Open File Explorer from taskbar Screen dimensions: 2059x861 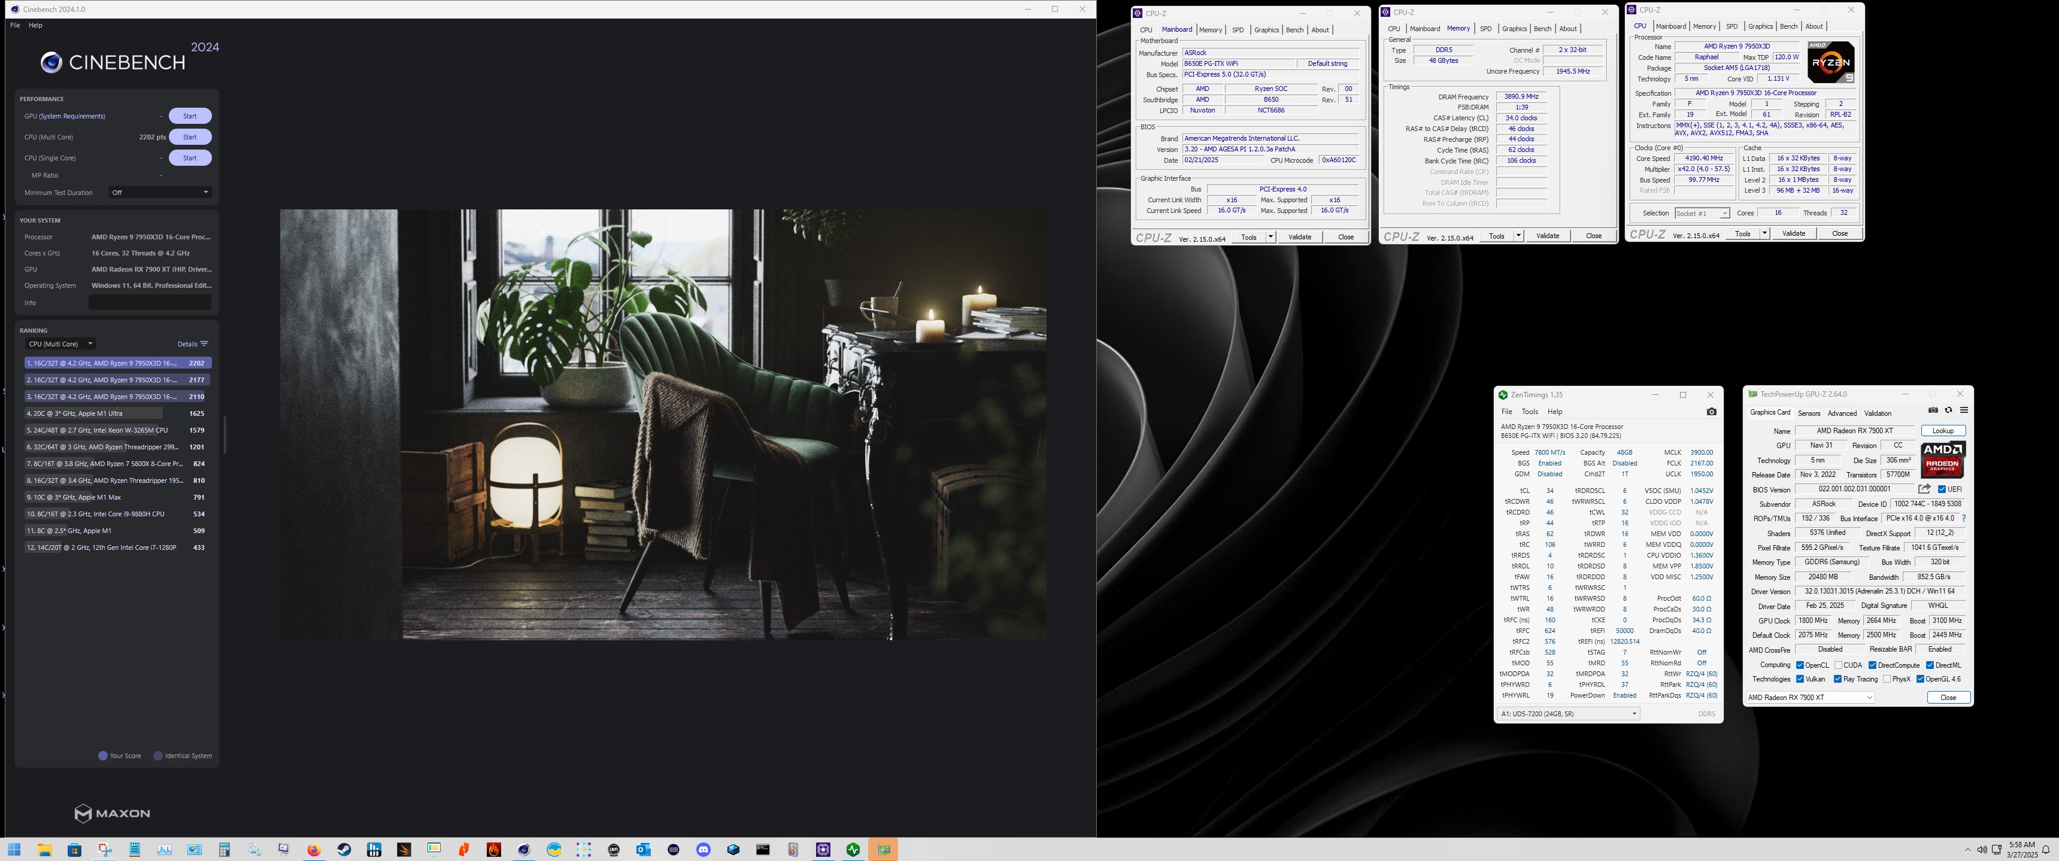click(45, 850)
